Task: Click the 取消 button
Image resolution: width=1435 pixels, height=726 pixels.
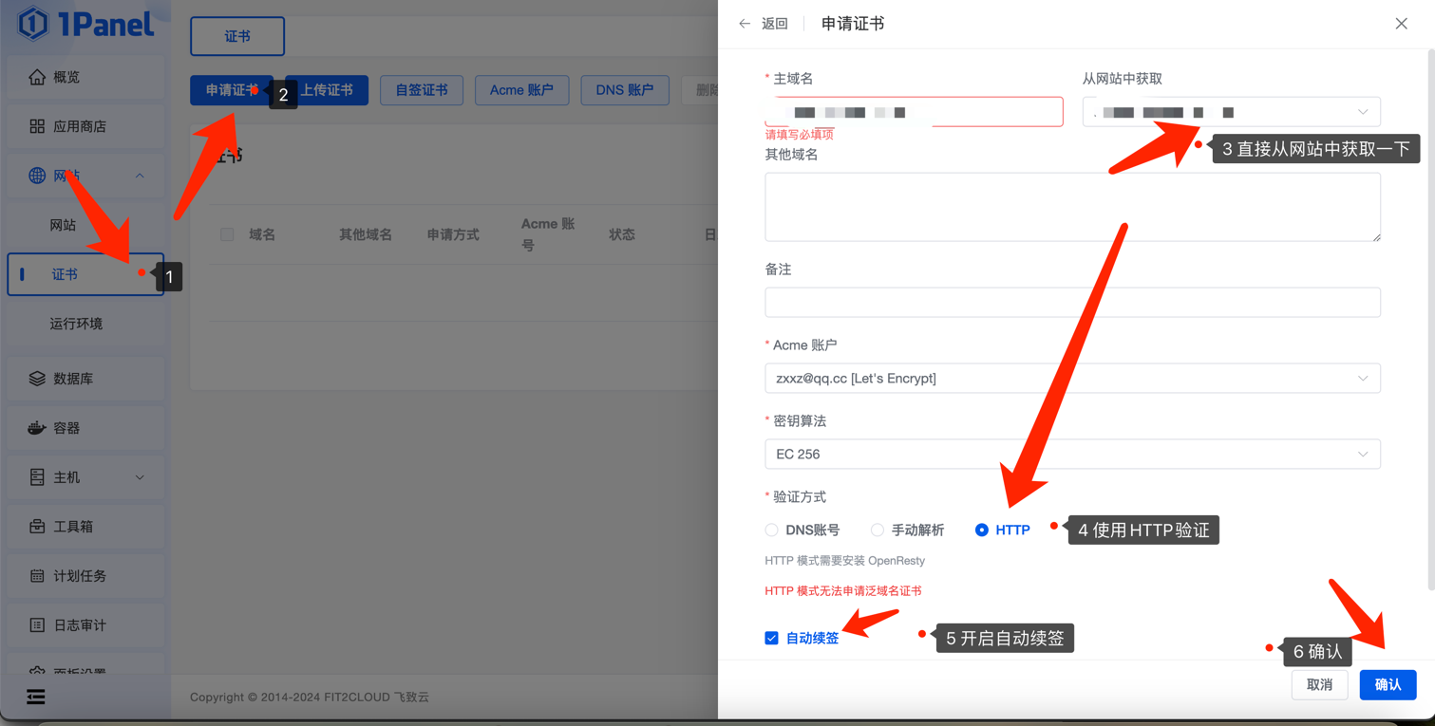Action: point(1319,684)
